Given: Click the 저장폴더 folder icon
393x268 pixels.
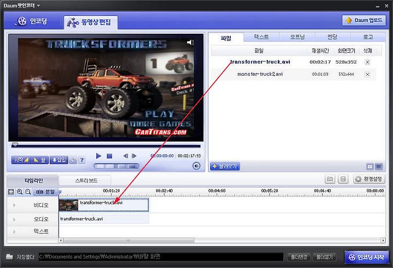Looking at the screenshot, I should (9, 257).
